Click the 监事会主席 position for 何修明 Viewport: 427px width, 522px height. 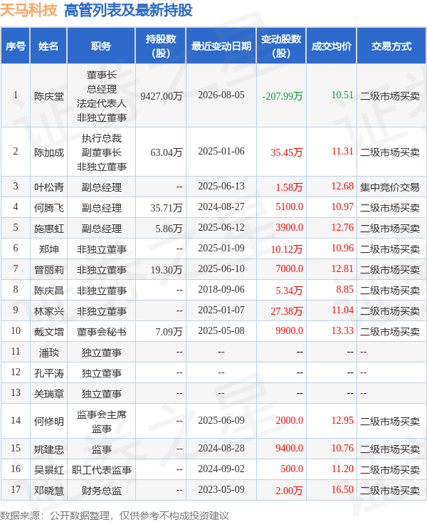pos(102,414)
